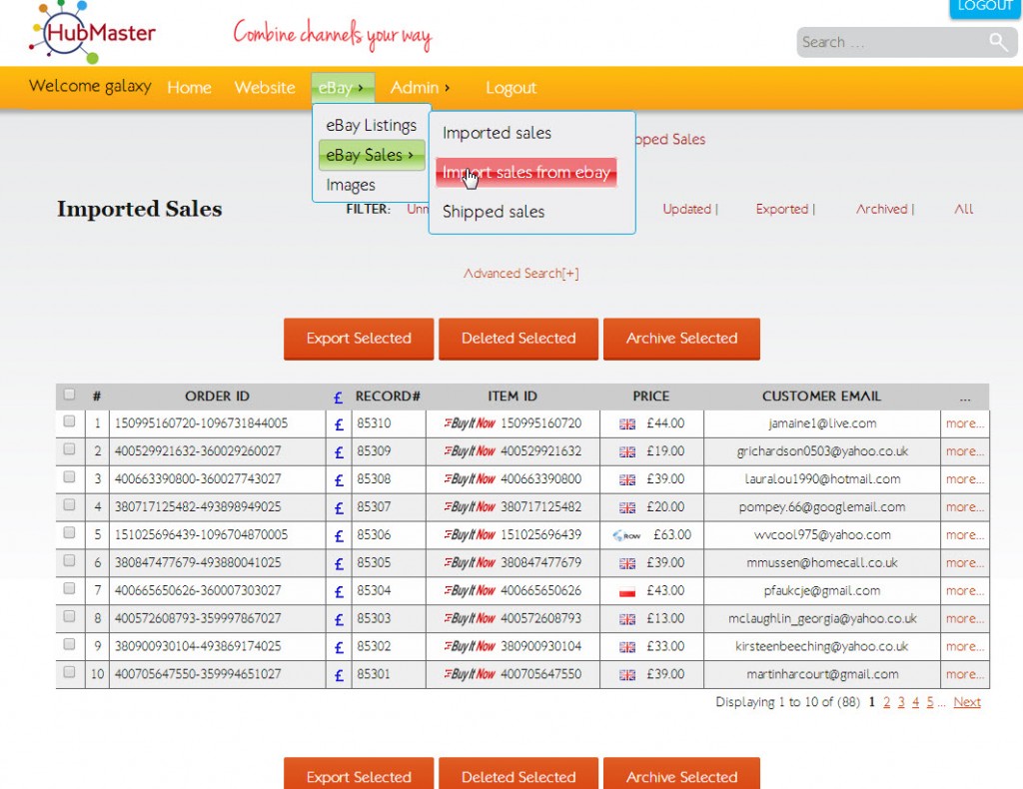The height and width of the screenshot is (789, 1023).
Task: Click pound icon in row 85305
Action: click(x=339, y=564)
